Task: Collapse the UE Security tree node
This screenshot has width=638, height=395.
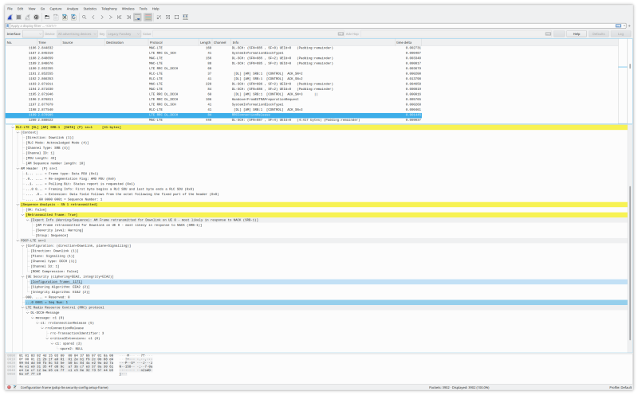Action: [23, 276]
